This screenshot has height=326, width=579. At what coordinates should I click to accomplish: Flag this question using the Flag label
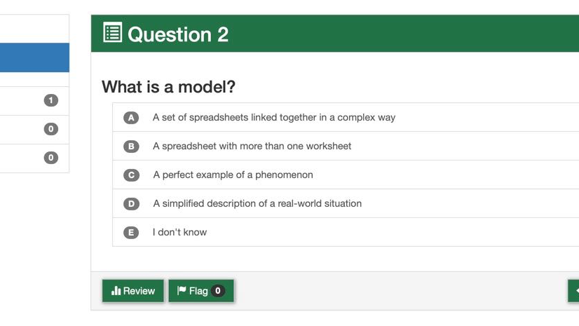tap(198, 291)
